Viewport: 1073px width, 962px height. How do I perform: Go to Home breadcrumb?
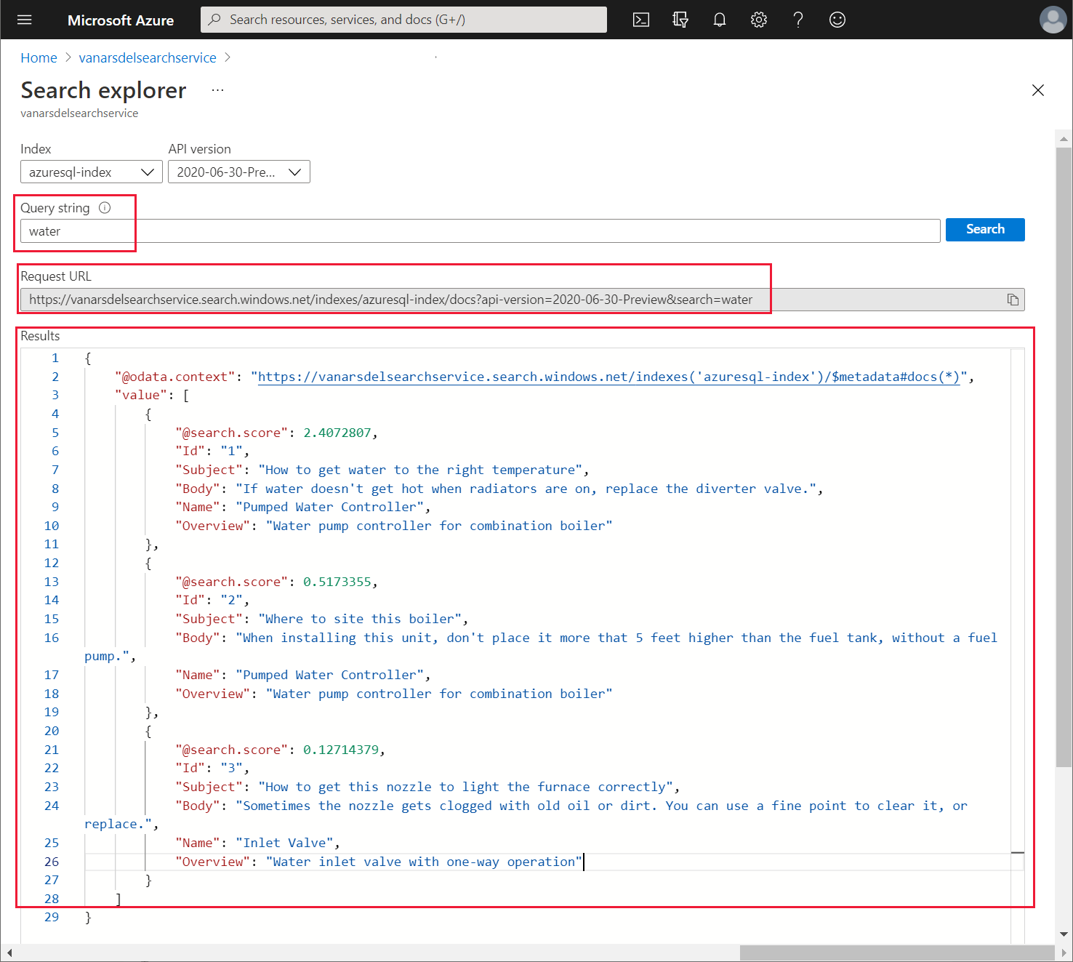click(x=39, y=58)
